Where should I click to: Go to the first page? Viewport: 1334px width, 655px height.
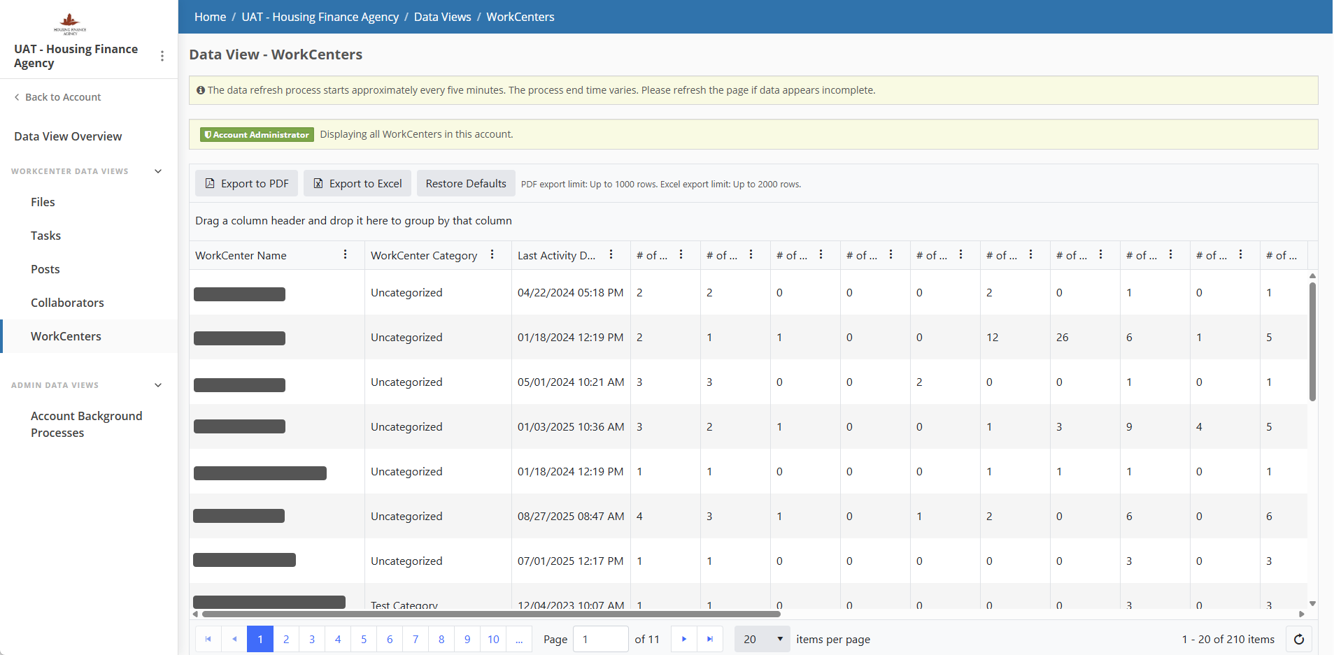click(x=208, y=639)
